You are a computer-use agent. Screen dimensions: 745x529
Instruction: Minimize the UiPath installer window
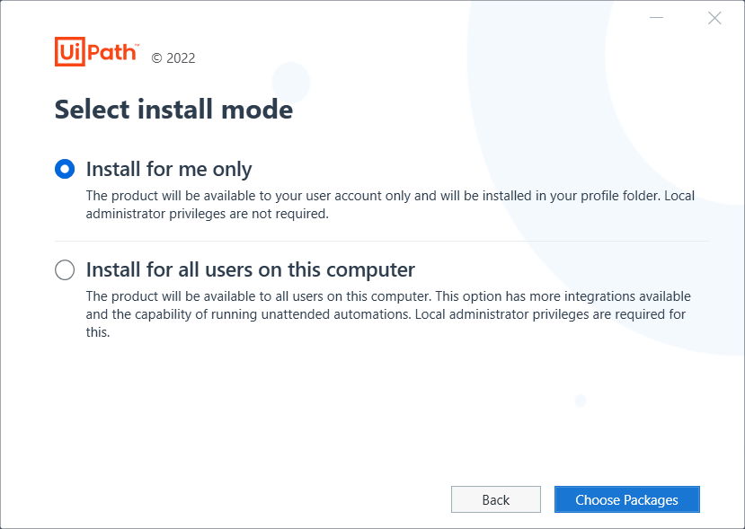tap(655, 16)
